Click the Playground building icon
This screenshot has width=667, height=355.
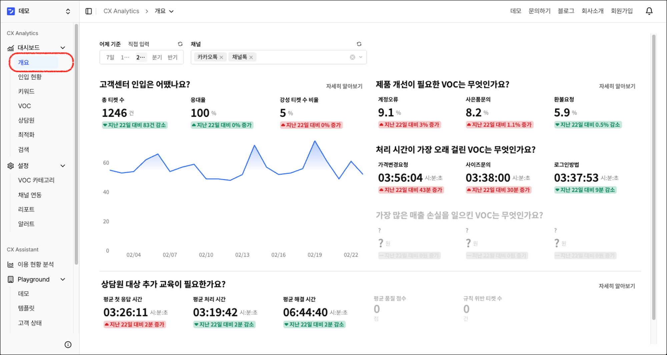tap(10, 279)
